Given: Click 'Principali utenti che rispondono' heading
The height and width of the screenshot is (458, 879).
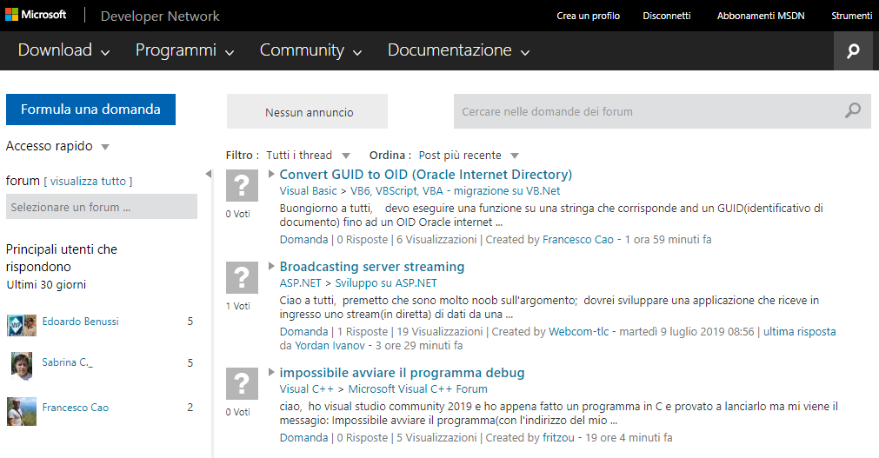Looking at the screenshot, I should point(62,258).
